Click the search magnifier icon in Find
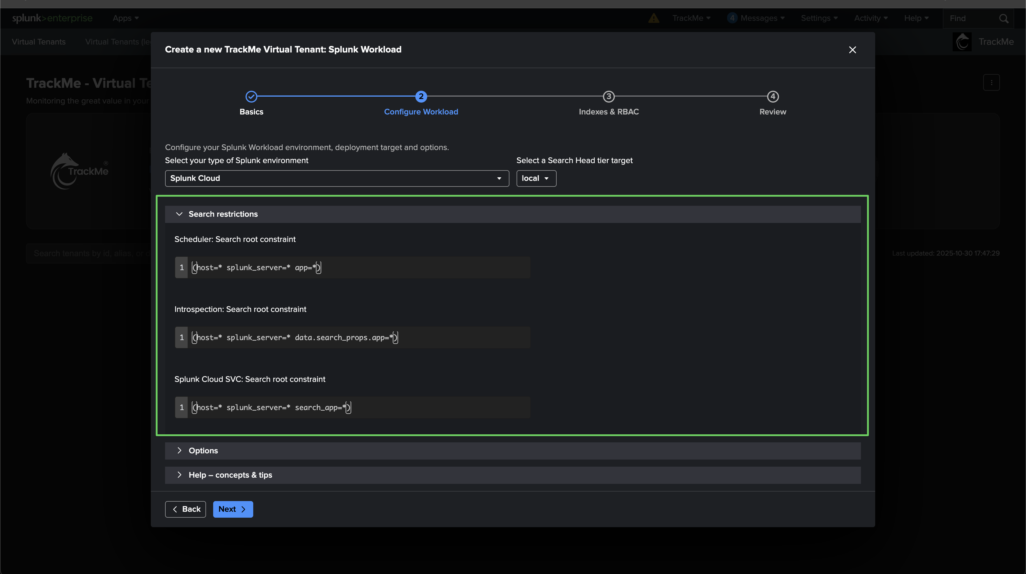Screen dimensions: 1026x574 coord(1004,18)
